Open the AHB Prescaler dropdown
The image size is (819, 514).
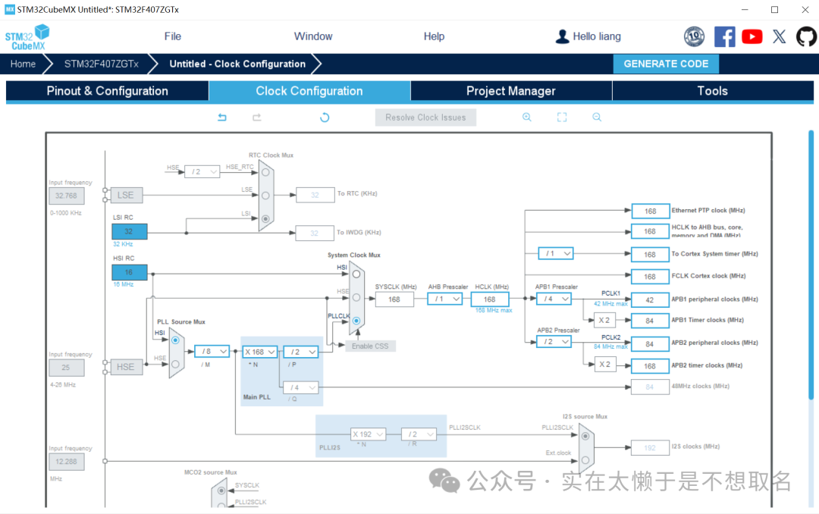click(x=445, y=299)
